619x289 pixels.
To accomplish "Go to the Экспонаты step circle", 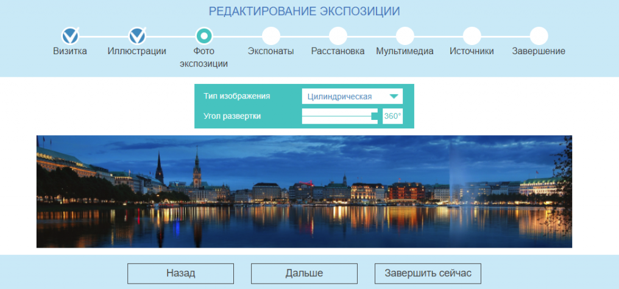I will click(x=271, y=35).
